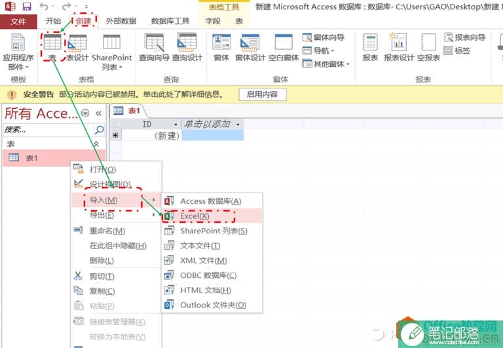Screen dimensions: 503x348
Task: Click the search magnifier in navigation pane
Action: pyautogui.click(x=100, y=130)
